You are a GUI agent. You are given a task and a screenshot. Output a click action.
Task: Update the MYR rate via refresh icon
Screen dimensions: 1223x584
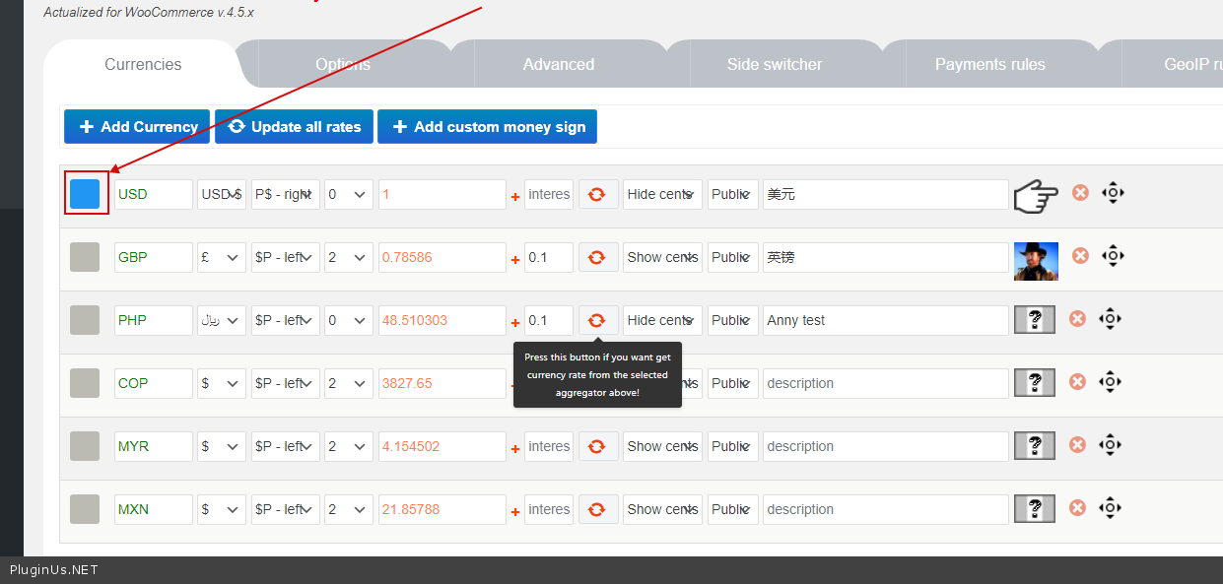tap(597, 446)
